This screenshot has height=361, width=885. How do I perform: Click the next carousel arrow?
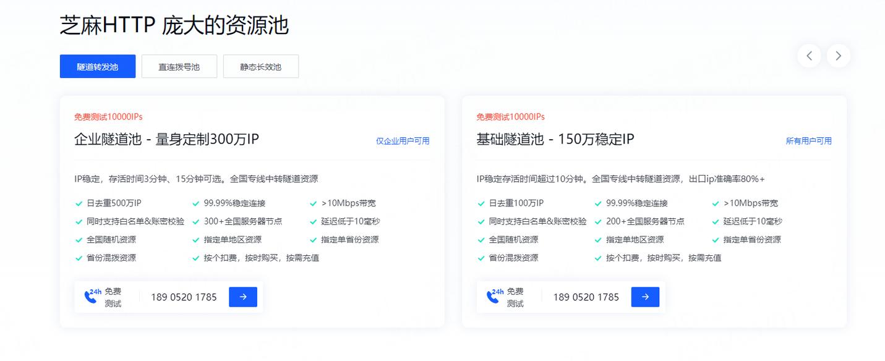[x=839, y=56]
